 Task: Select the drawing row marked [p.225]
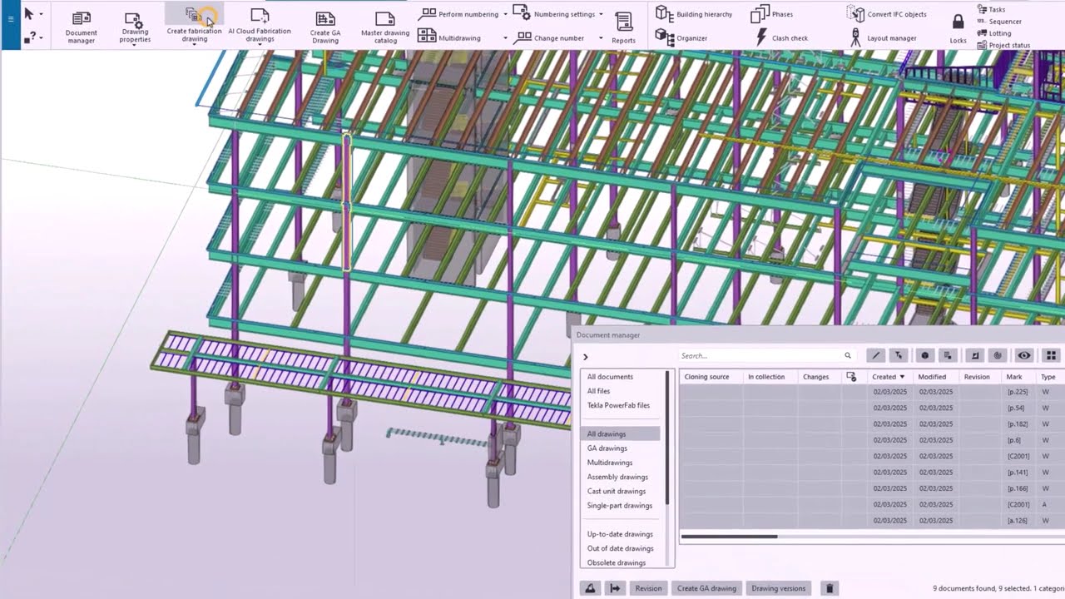coord(871,392)
